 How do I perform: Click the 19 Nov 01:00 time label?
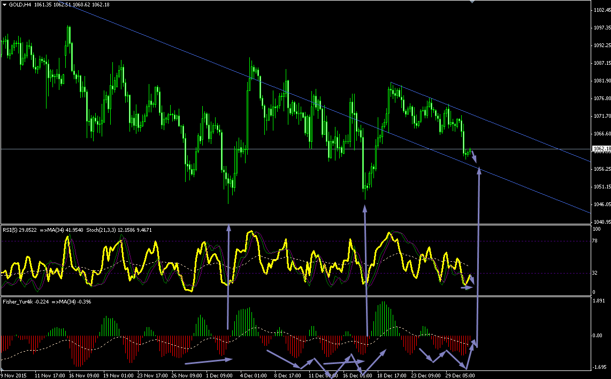click(118, 375)
